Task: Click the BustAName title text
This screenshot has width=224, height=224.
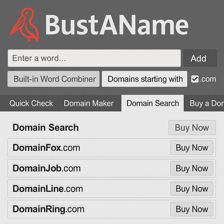Action: pos(118,25)
